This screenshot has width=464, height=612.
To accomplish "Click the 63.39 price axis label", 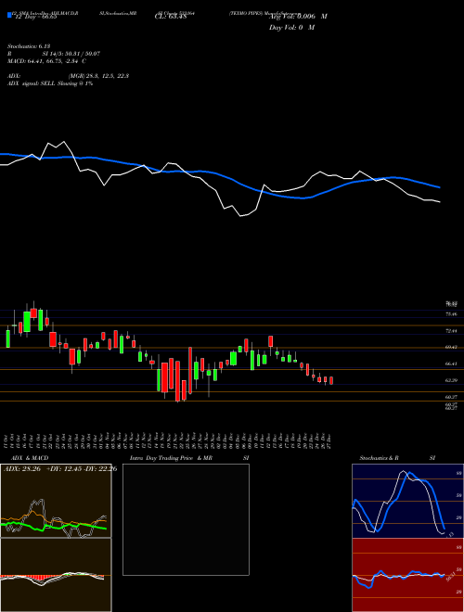I will click(451, 380).
